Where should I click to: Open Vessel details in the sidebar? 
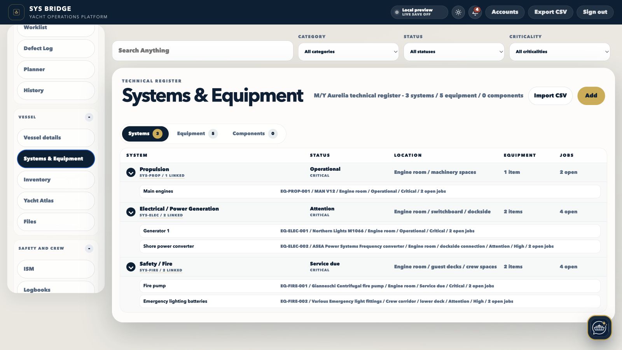coord(56,138)
